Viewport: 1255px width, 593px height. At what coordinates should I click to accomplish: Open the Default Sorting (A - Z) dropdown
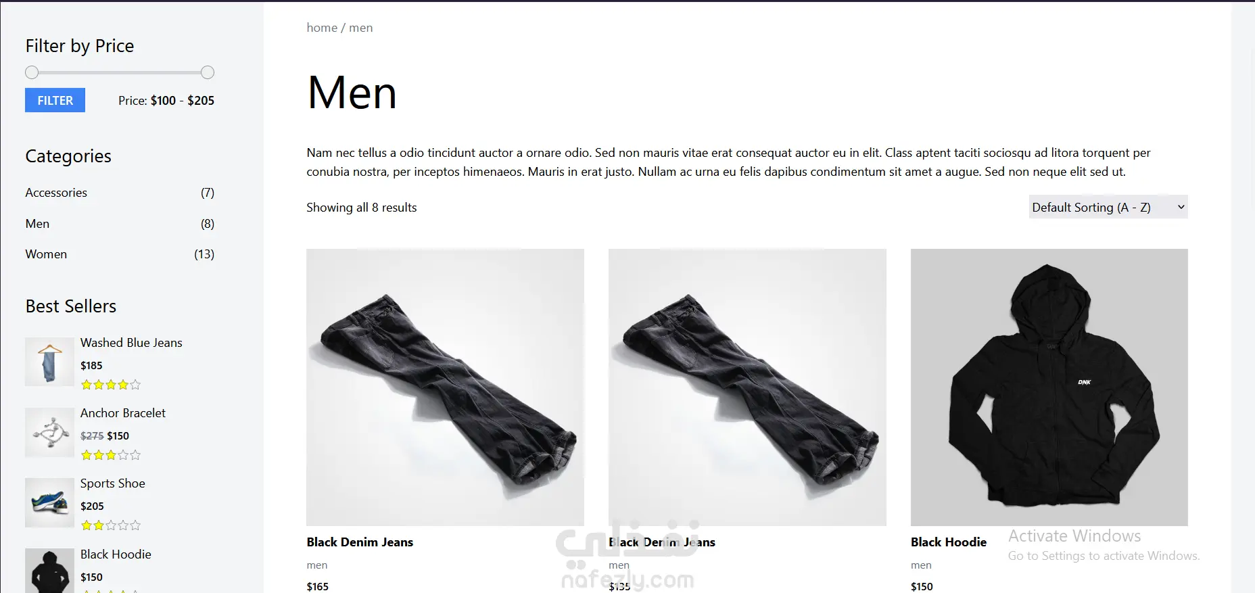click(1108, 207)
